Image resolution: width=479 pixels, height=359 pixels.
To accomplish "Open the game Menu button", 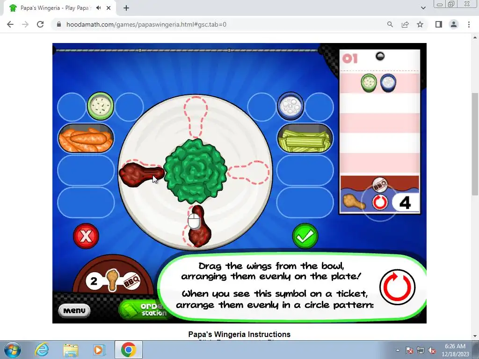I will point(74,311).
